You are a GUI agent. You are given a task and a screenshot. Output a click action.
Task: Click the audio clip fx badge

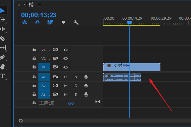[x=109, y=76]
